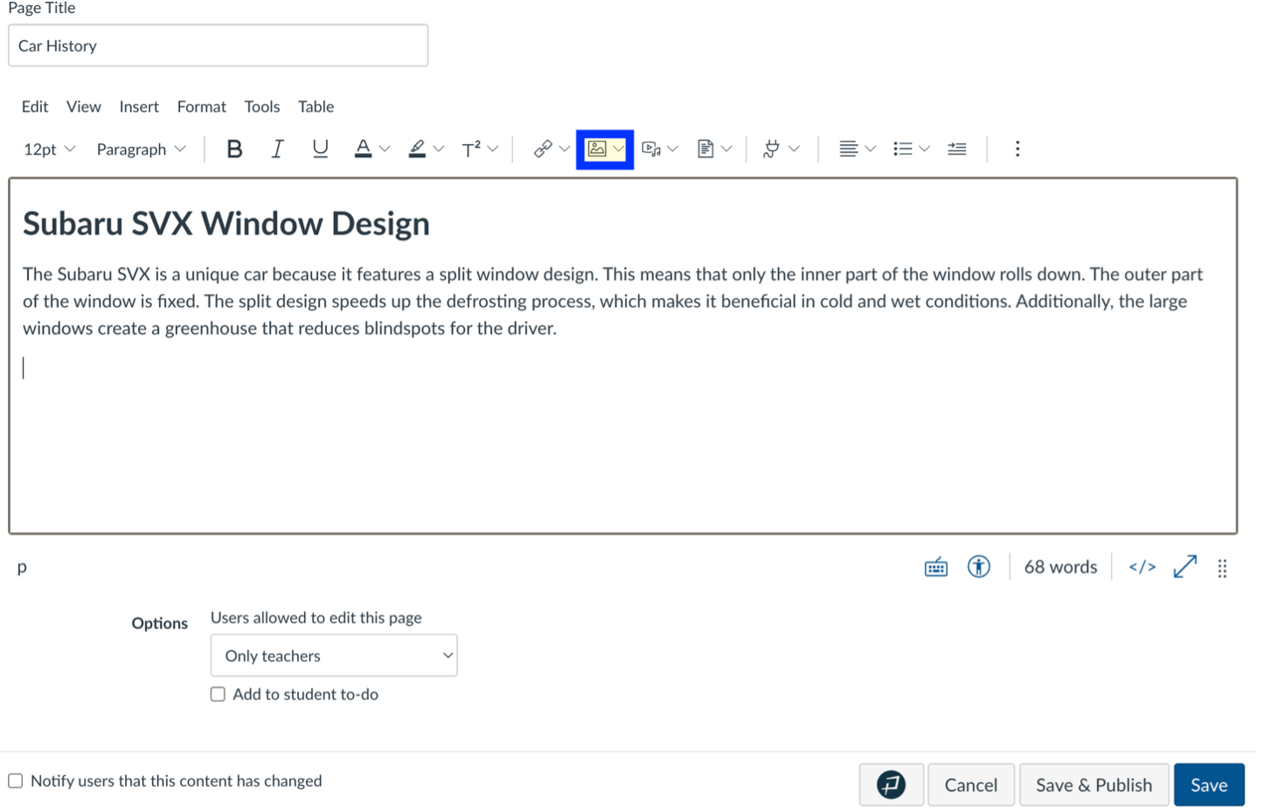Toggle bold formatting
The width and height of the screenshot is (1263, 811).
click(234, 149)
